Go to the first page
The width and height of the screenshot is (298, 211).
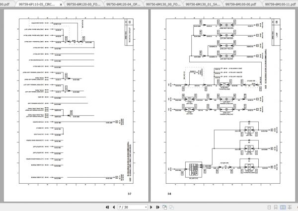click(107, 207)
